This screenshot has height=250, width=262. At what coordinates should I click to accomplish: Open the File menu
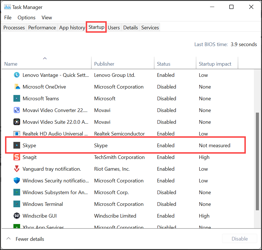tap(8, 17)
